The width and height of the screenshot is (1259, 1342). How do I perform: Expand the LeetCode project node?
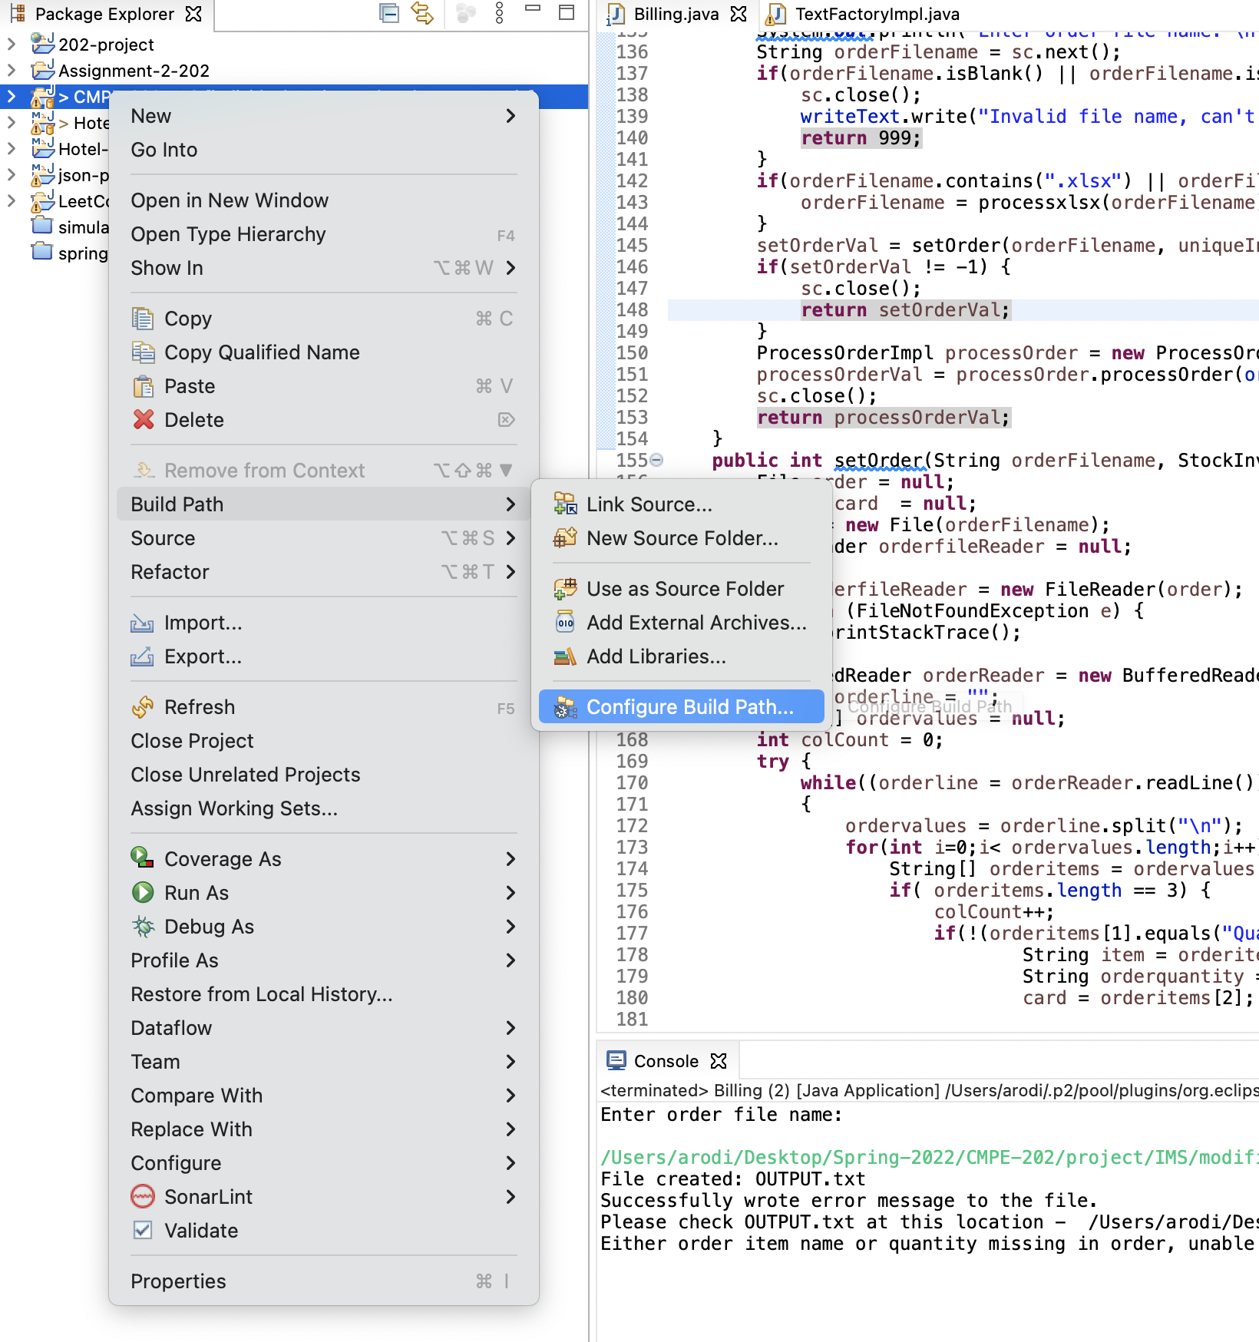pos(11,200)
